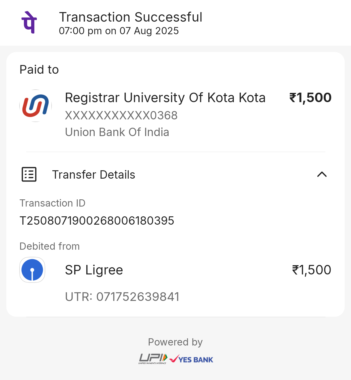
Task: Tap the debited ₹1,500 amount
Action: 311,270
